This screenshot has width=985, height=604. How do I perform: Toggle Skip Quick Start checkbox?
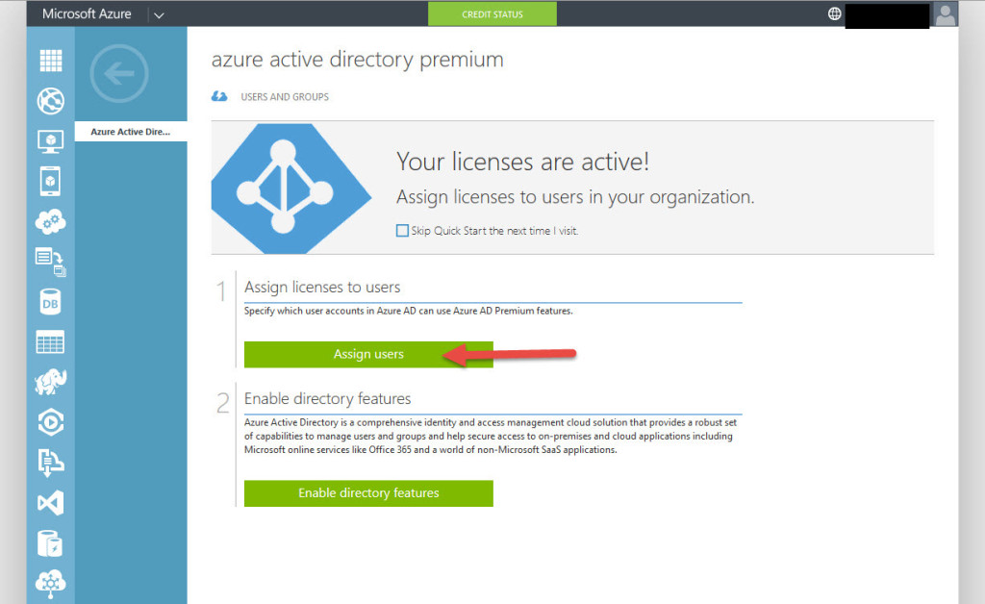tap(402, 231)
